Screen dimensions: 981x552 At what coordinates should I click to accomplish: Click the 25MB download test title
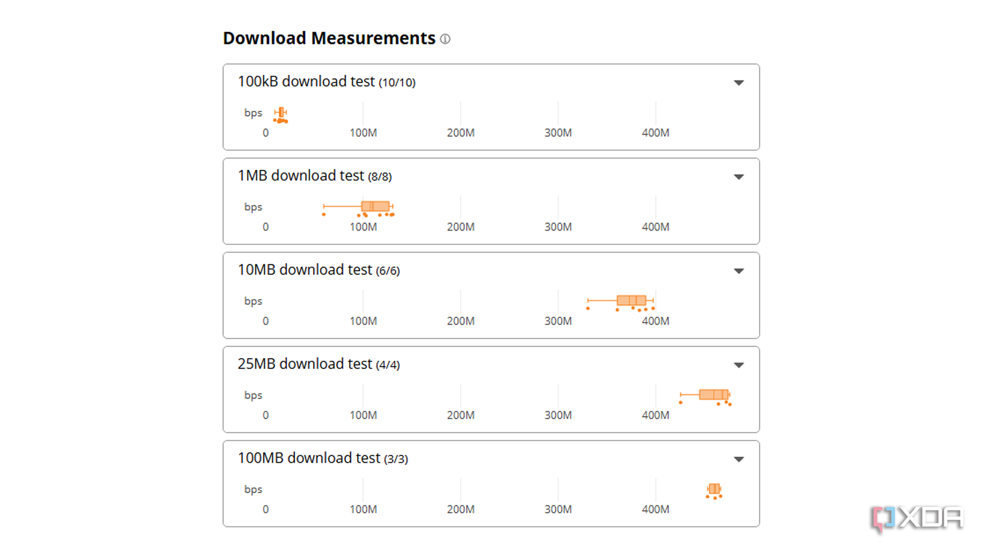click(x=319, y=364)
